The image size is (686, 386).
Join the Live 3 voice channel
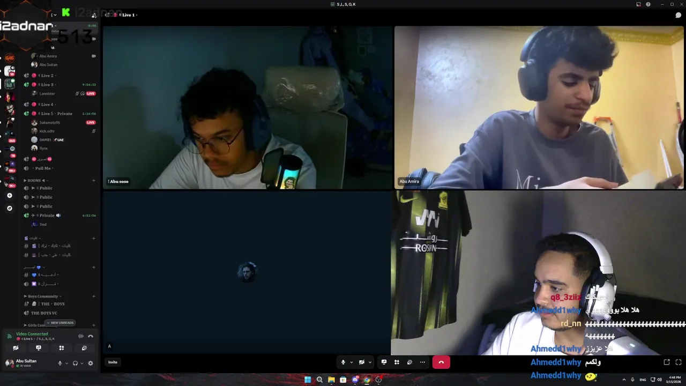pos(59,85)
